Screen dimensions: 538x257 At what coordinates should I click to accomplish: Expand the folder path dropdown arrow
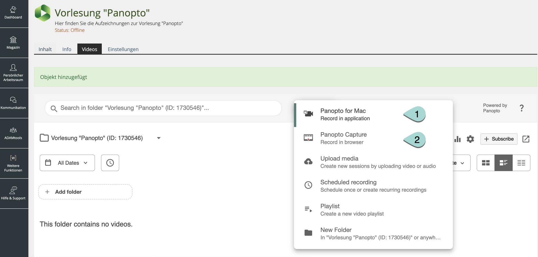pos(159,138)
